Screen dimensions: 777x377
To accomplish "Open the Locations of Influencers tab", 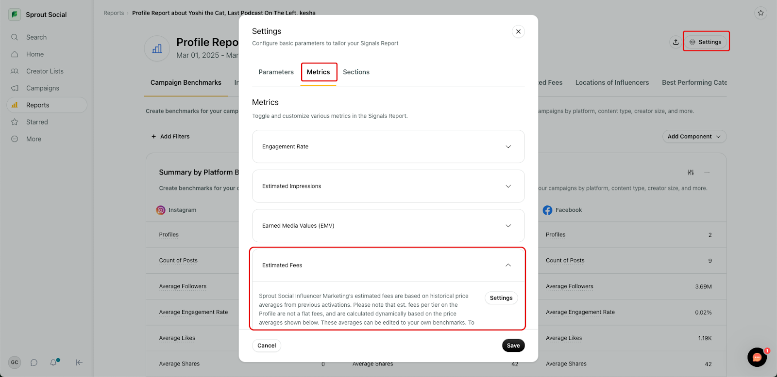I will [612, 83].
